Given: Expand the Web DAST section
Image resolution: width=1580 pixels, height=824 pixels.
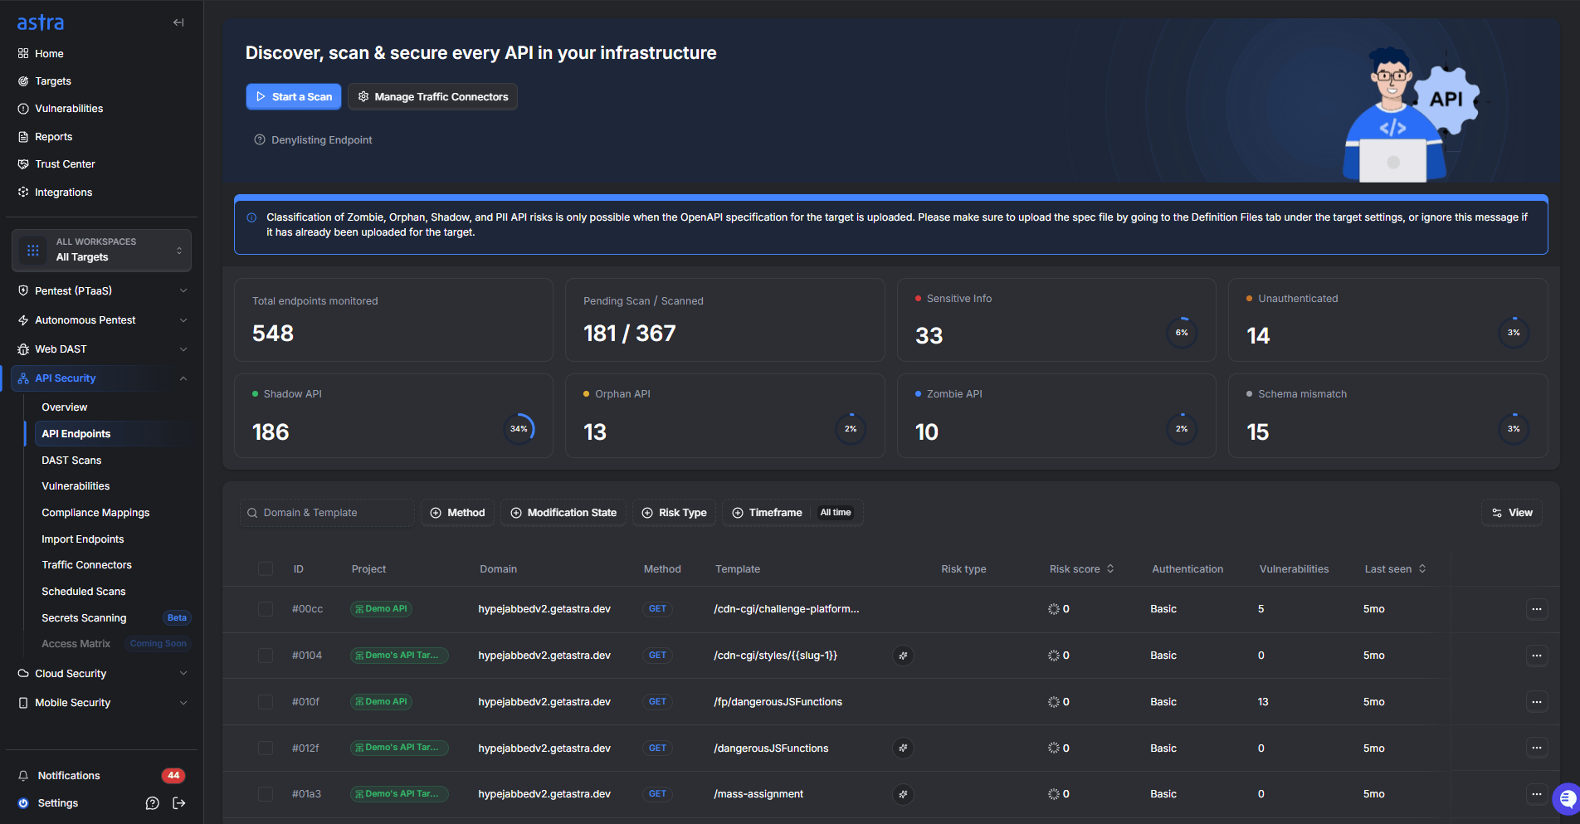Looking at the screenshot, I should (x=101, y=349).
